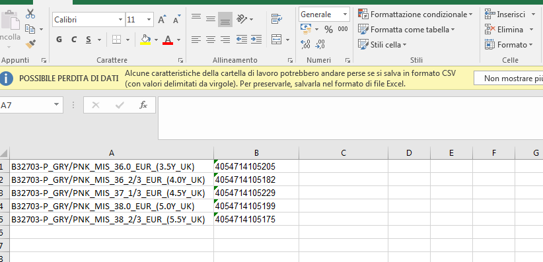The height and width of the screenshot is (262, 543).
Task: Click the select-all corner triangle
Action: tap(4, 152)
